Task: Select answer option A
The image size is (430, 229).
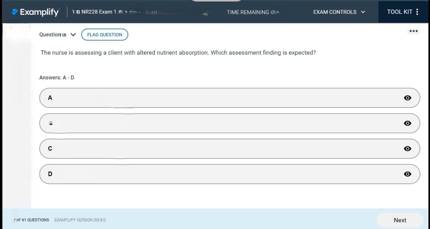Action: coord(220,98)
